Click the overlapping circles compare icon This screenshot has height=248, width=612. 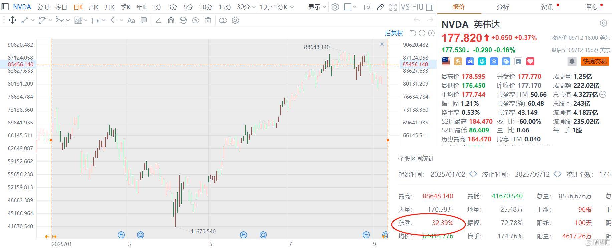pyautogui.click(x=223, y=21)
